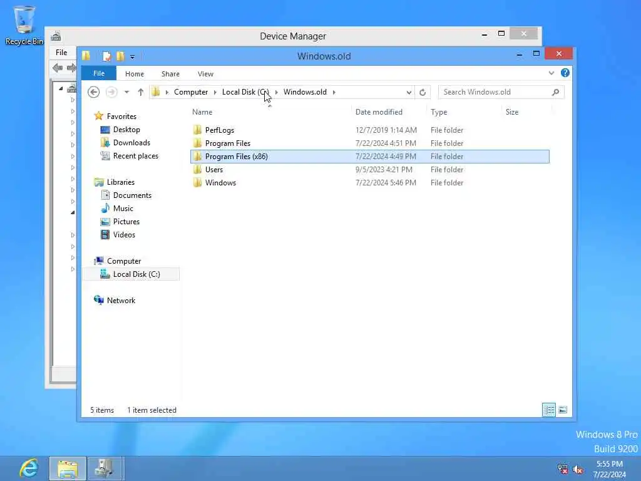Open the Customize Quick Access Toolbar dropdown

(x=132, y=57)
